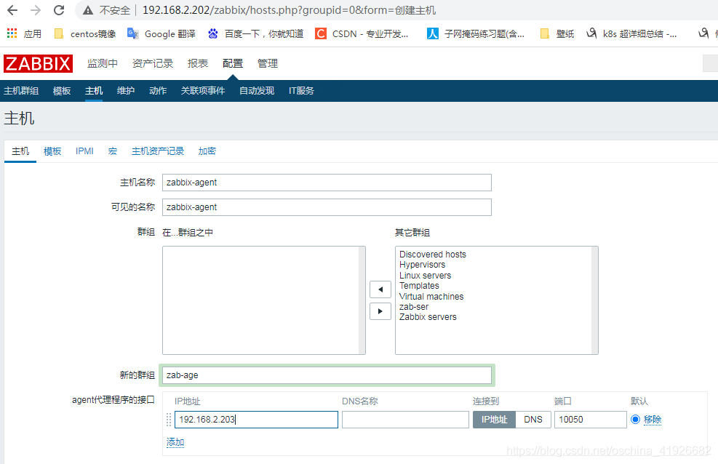Screen dimensions: 718x464
Task: Open the 百度一下 bookmark
Action: pyautogui.click(x=255, y=33)
